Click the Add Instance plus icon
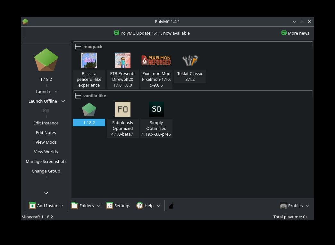This screenshot has height=245, width=335. [x=32, y=206]
